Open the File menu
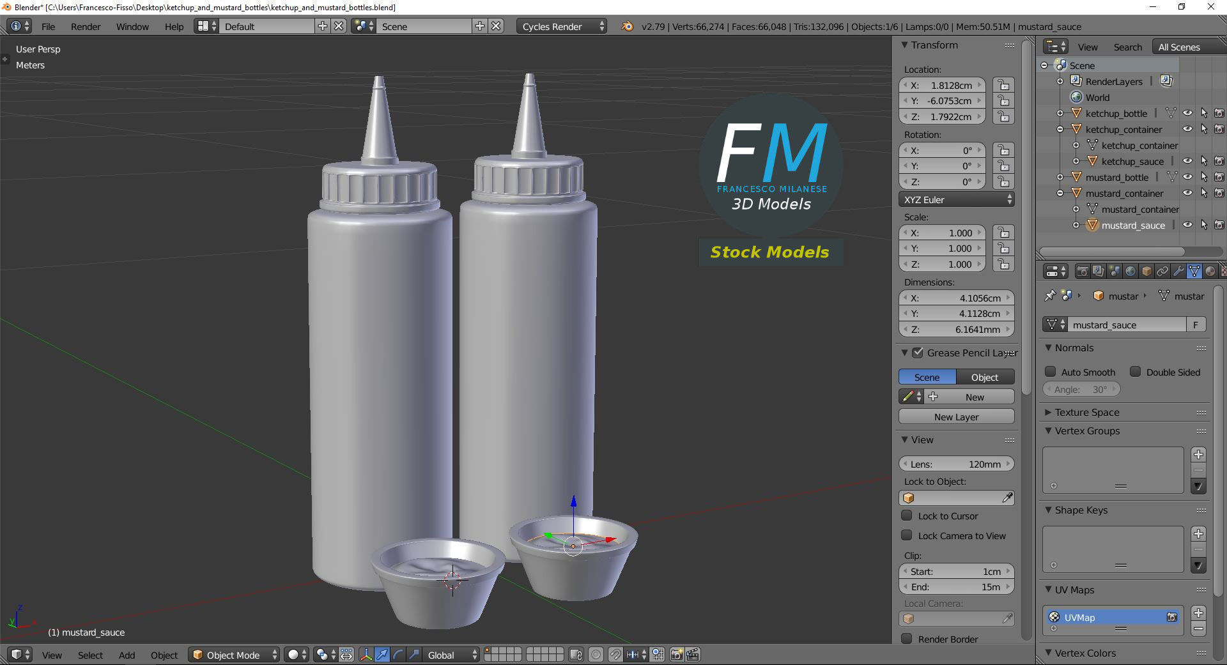Image resolution: width=1227 pixels, height=665 pixels. (48, 26)
